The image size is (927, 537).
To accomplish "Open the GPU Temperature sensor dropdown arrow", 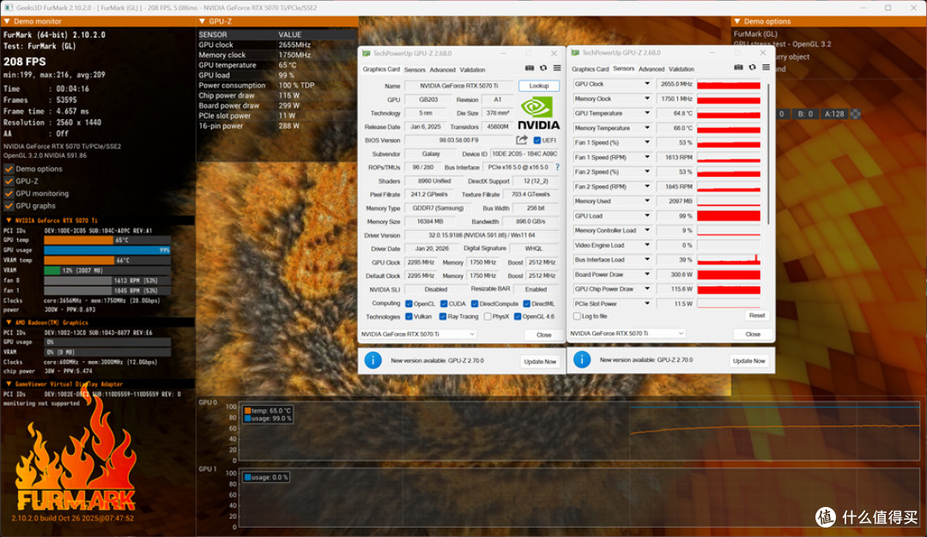I will click(x=647, y=113).
